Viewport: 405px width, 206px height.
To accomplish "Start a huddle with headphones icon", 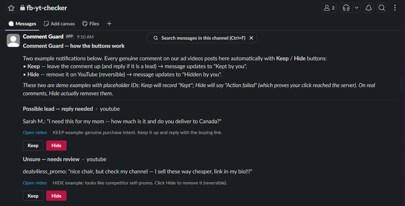I will click(346, 8).
